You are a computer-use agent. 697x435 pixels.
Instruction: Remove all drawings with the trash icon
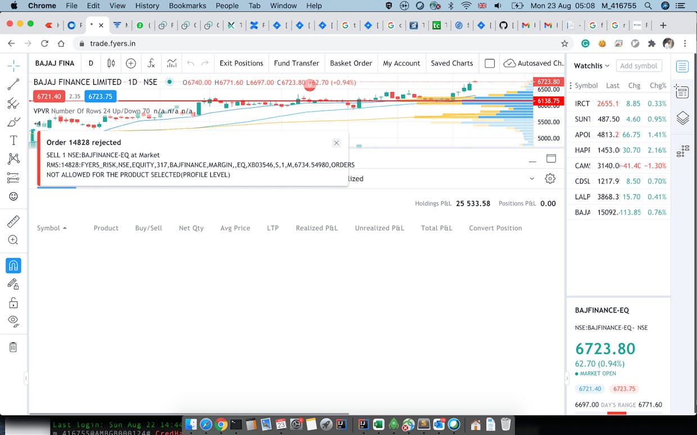pyautogui.click(x=13, y=347)
